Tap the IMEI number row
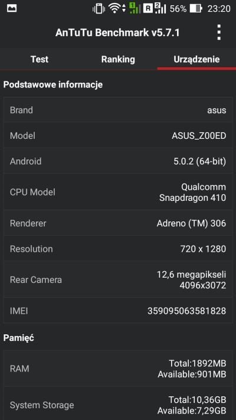 click(118, 311)
